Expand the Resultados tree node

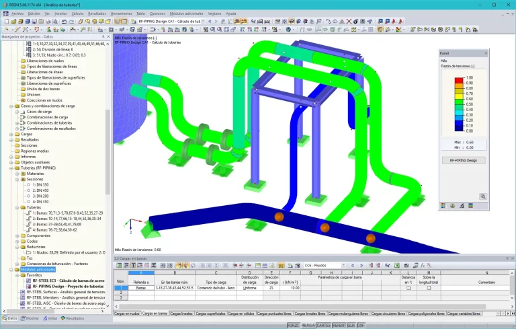pos(11,140)
